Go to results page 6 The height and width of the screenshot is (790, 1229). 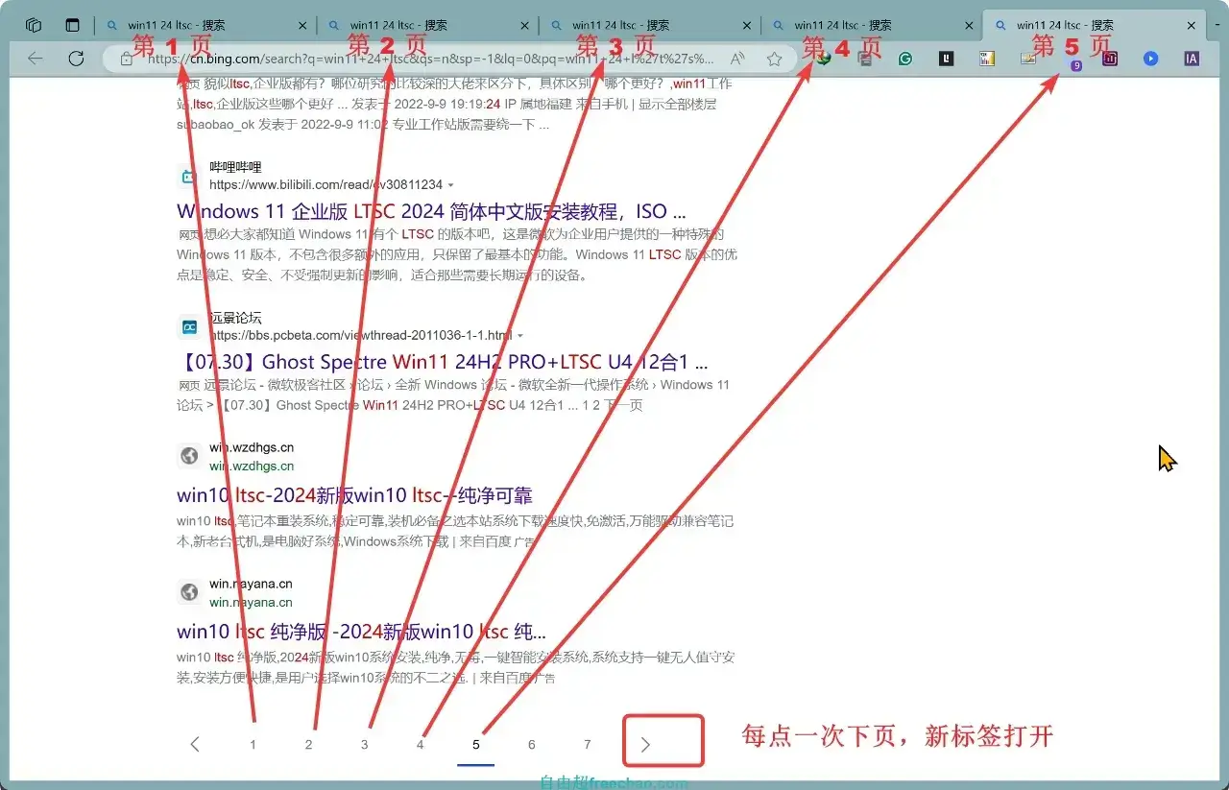(531, 744)
